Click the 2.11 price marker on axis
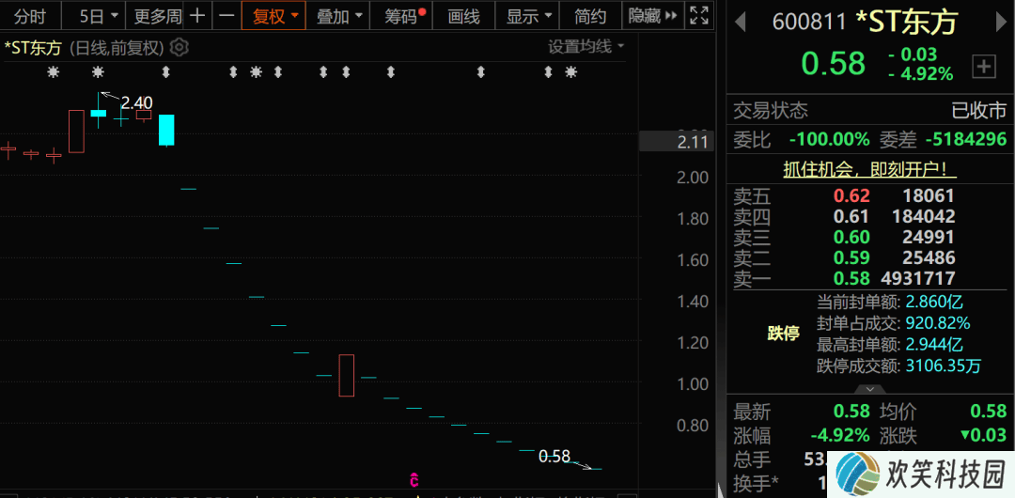This screenshot has width=1015, height=498. point(677,142)
